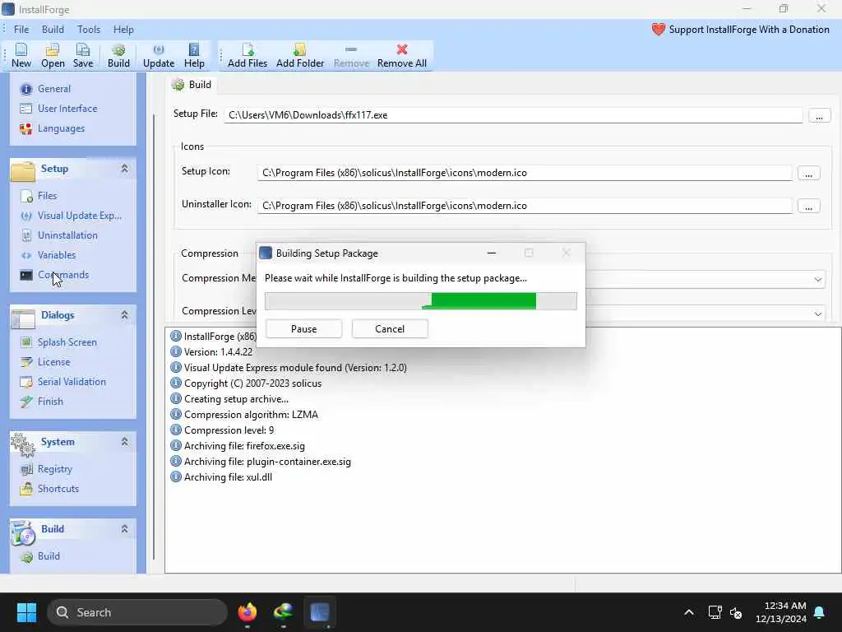The height and width of the screenshot is (632, 842).
Task: Open Visual Update Express settings
Action: [x=79, y=216]
